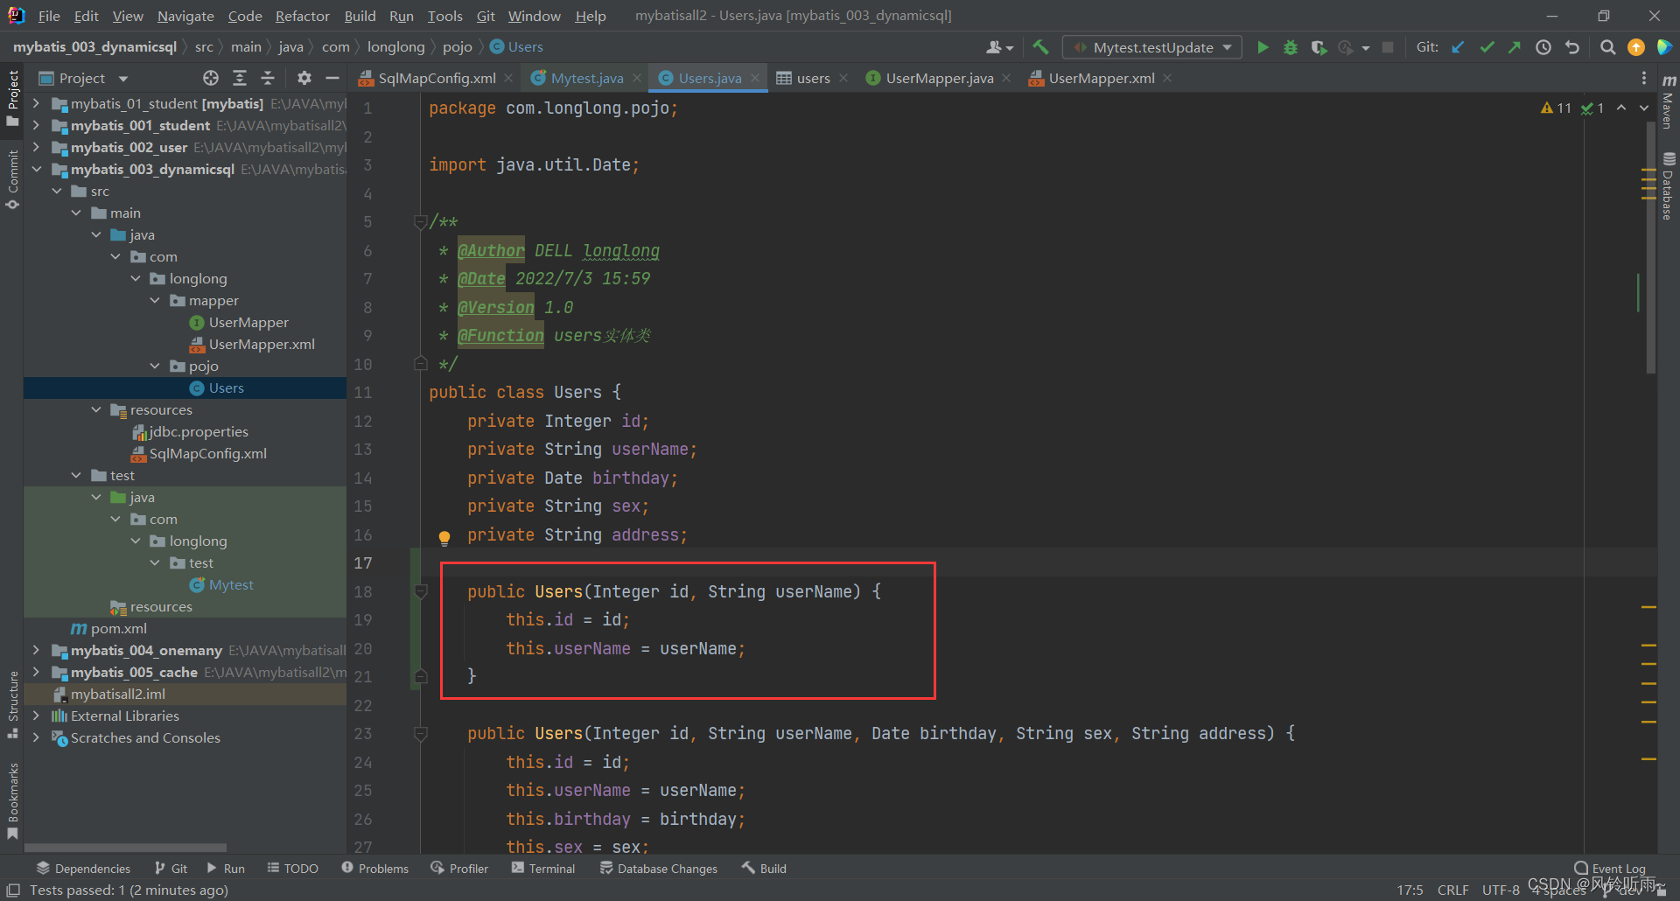
Task: Collapse the mapper package node
Action: [x=155, y=300]
